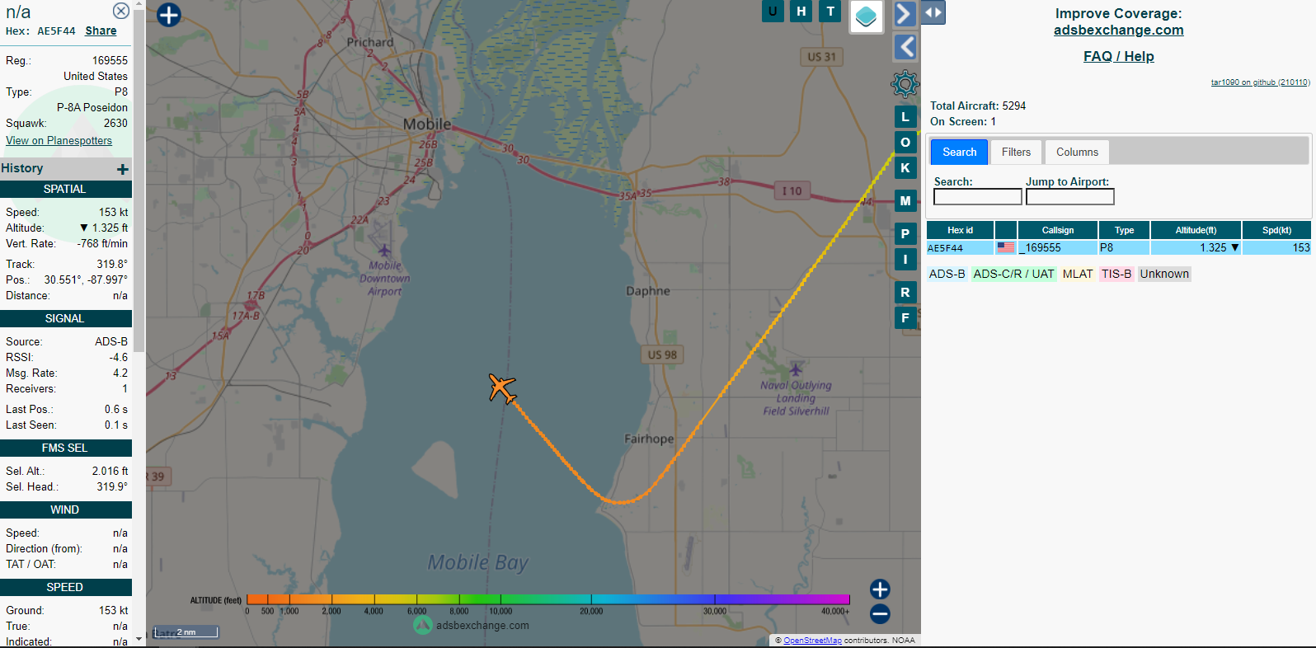Switch to the Filters tab
Image resolution: width=1316 pixels, height=648 pixels.
click(x=1016, y=152)
